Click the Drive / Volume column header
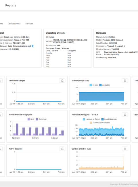The image size is (138, 187). [52, 51]
